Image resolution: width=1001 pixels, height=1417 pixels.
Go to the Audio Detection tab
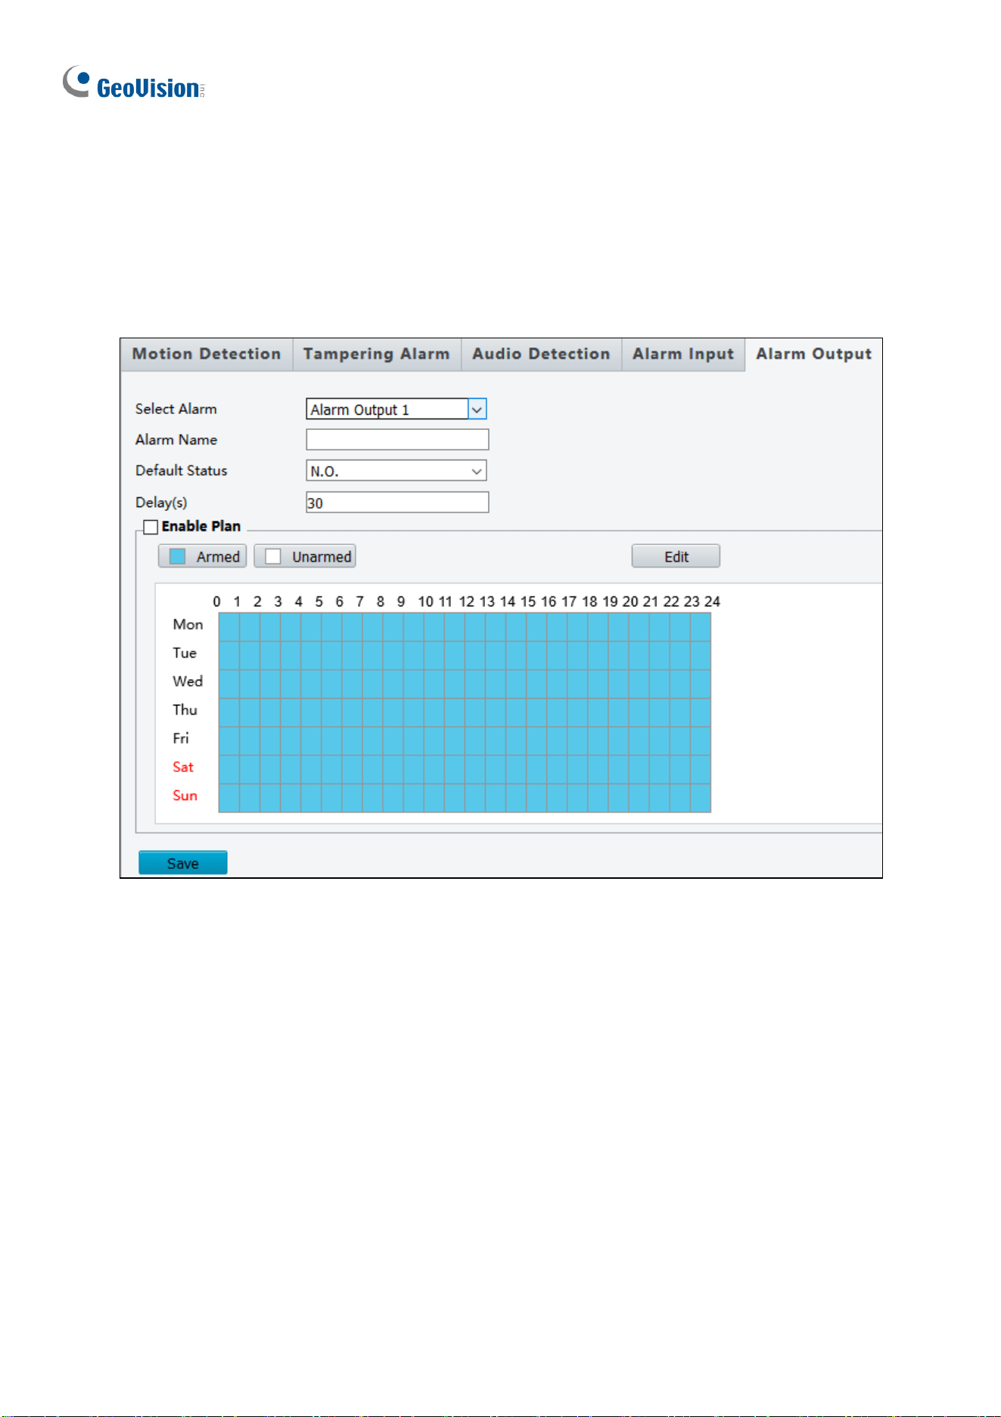[541, 354]
